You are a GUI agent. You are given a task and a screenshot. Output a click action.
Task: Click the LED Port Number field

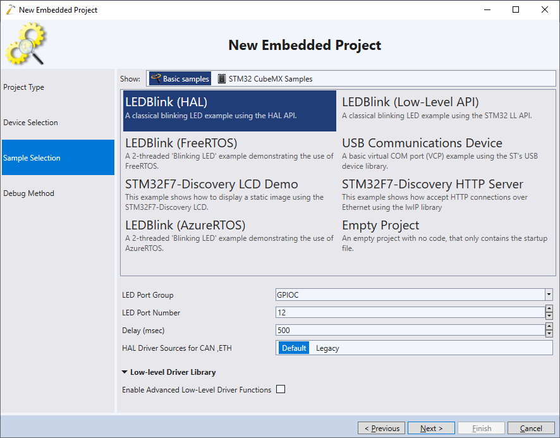point(410,313)
